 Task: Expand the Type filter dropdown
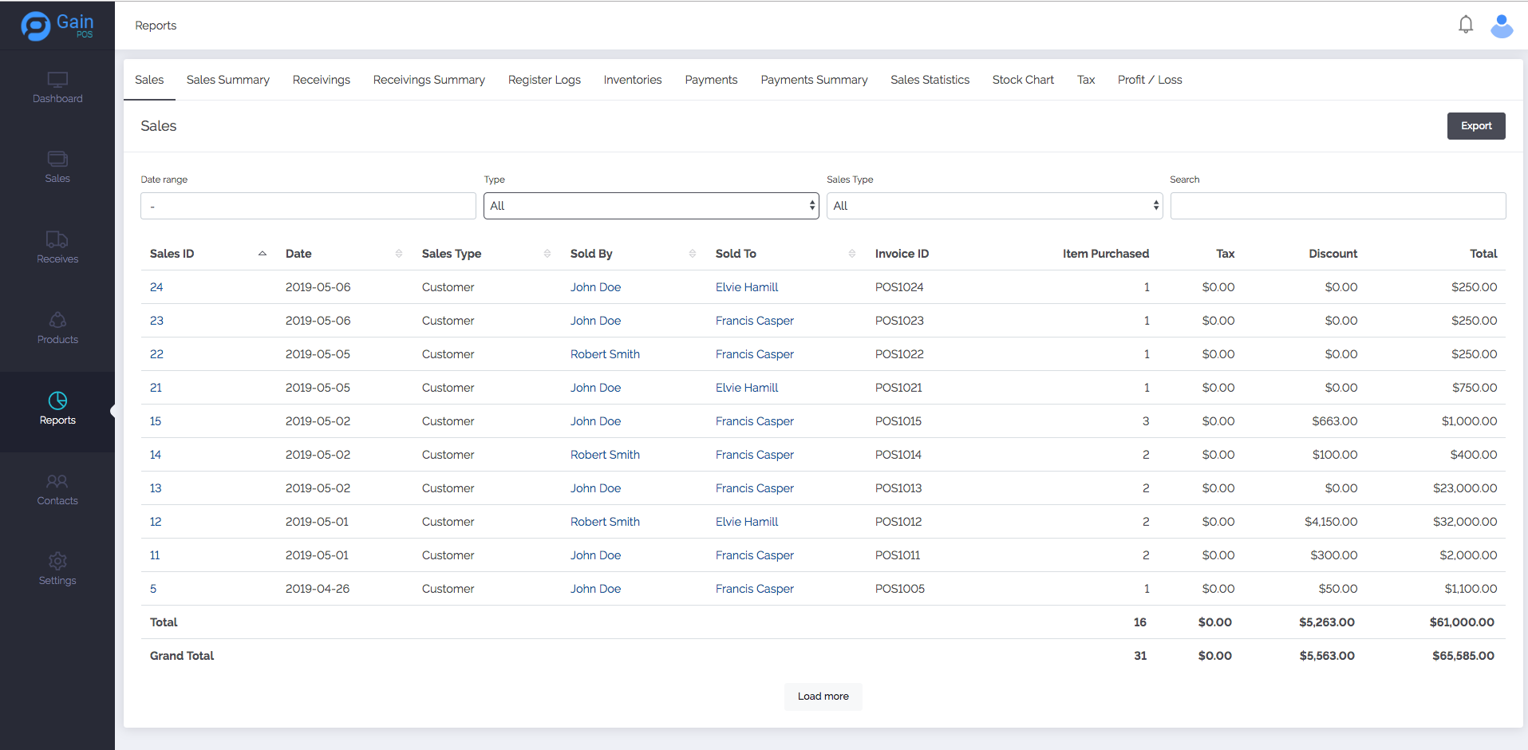tap(651, 206)
